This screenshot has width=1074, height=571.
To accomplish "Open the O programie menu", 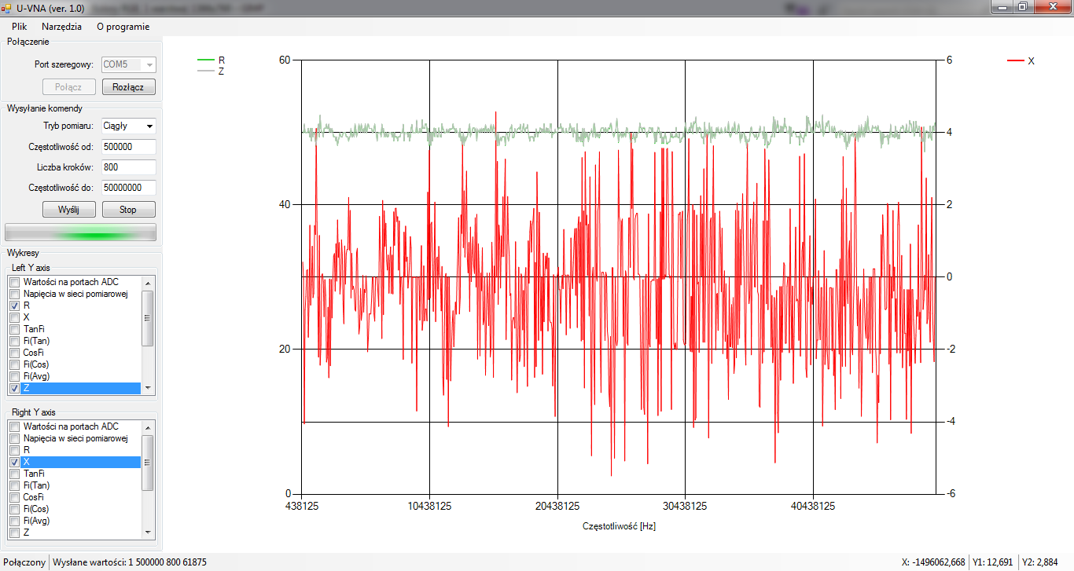I will pyautogui.click(x=123, y=26).
